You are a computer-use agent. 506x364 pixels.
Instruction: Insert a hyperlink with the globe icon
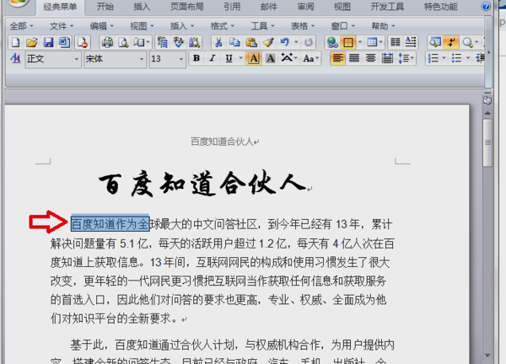(x=332, y=42)
